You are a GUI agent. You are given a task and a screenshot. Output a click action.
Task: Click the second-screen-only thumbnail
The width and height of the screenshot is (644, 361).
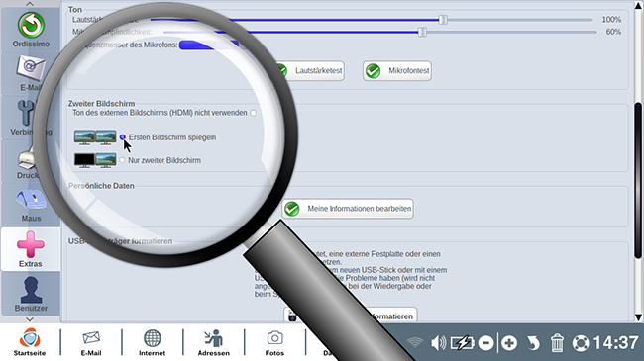(x=95, y=160)
